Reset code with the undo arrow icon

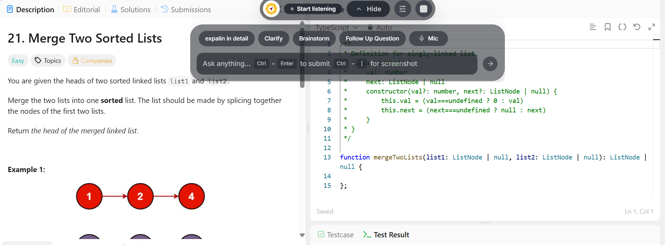click(x=637, y=27)
